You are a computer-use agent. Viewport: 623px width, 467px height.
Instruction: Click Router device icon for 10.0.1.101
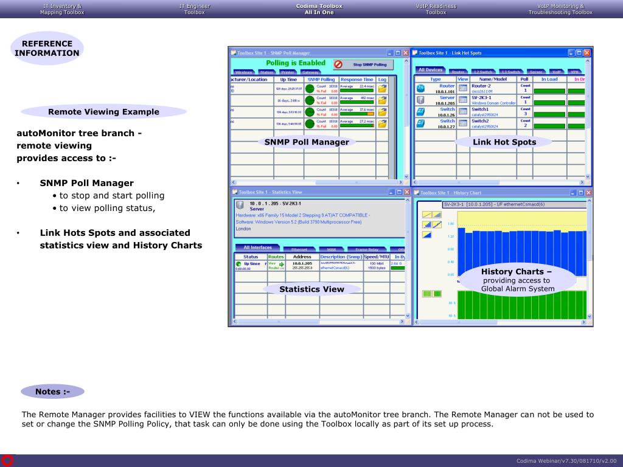click(x=420, y=89)
